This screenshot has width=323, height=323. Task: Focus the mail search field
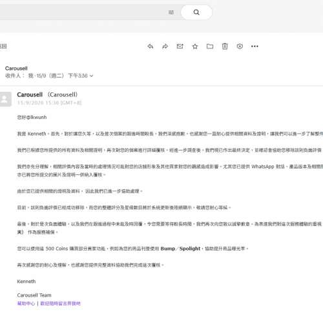tap(82, 12)
